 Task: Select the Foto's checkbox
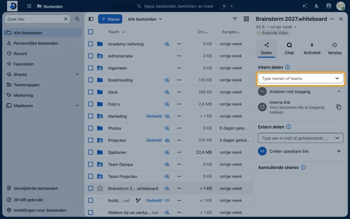pyautogui.click(x=91, y=104)
